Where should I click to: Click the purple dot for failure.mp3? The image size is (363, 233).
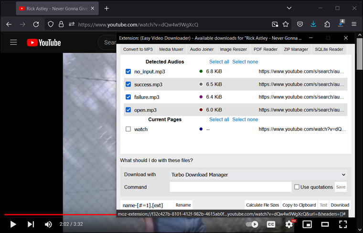click(x=201, y=97)
